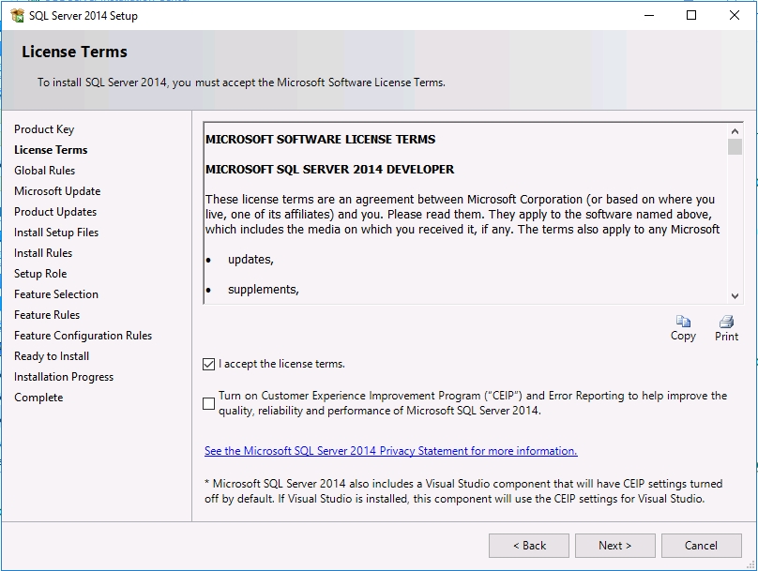Select the Product Updates step

point(55,212)
